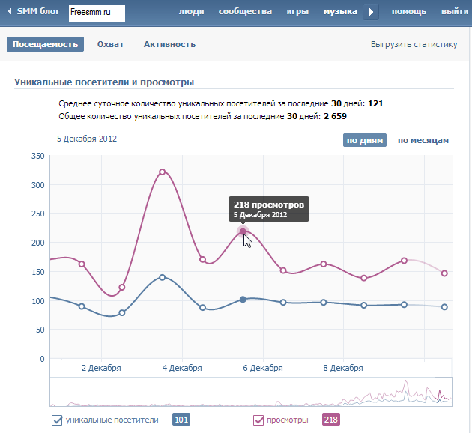Image resolution: width=472 pixels, height=433 pixels.
Task: Uncheck the уникальные посетители checkbox
Action: 57,420
